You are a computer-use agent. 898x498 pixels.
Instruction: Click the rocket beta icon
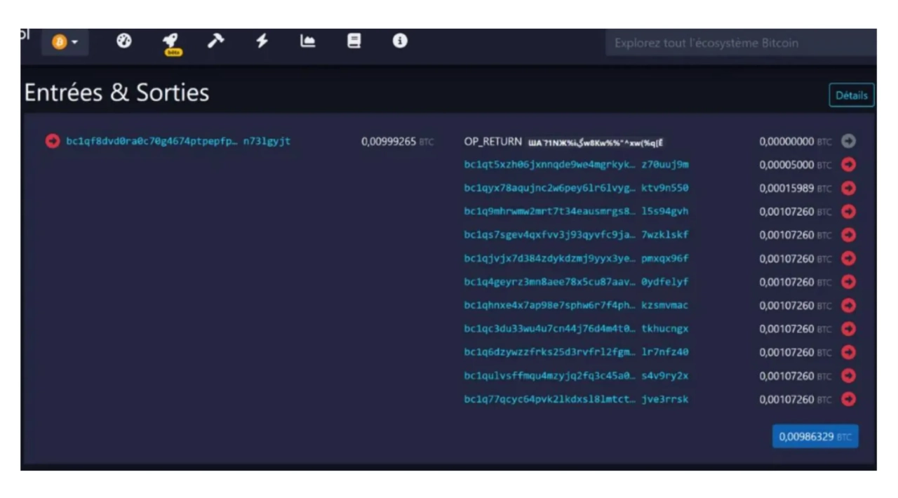pyautogui.click(x=170, y=41)
